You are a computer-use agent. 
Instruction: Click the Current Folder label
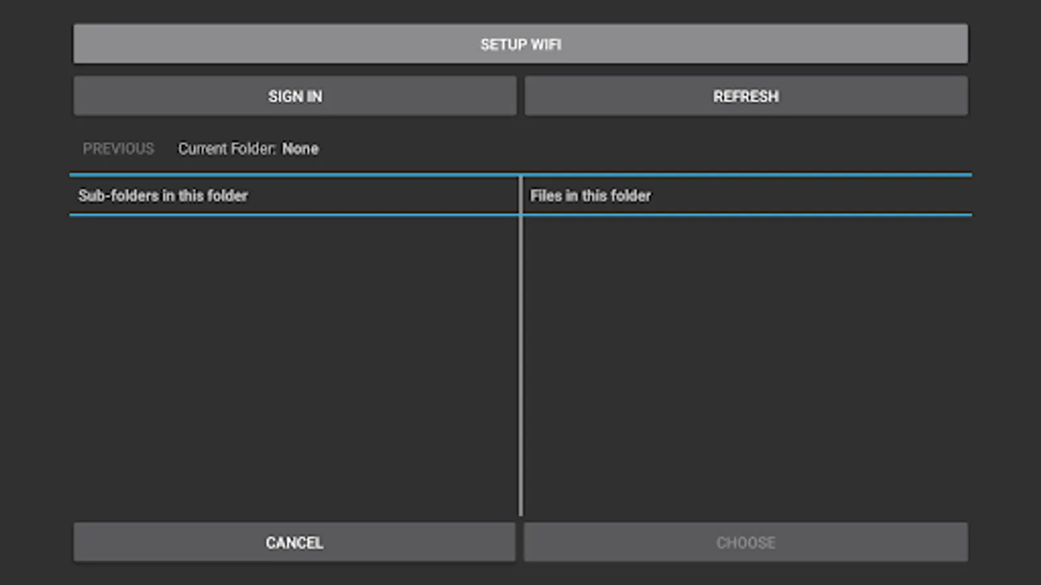tap(226, 148)
